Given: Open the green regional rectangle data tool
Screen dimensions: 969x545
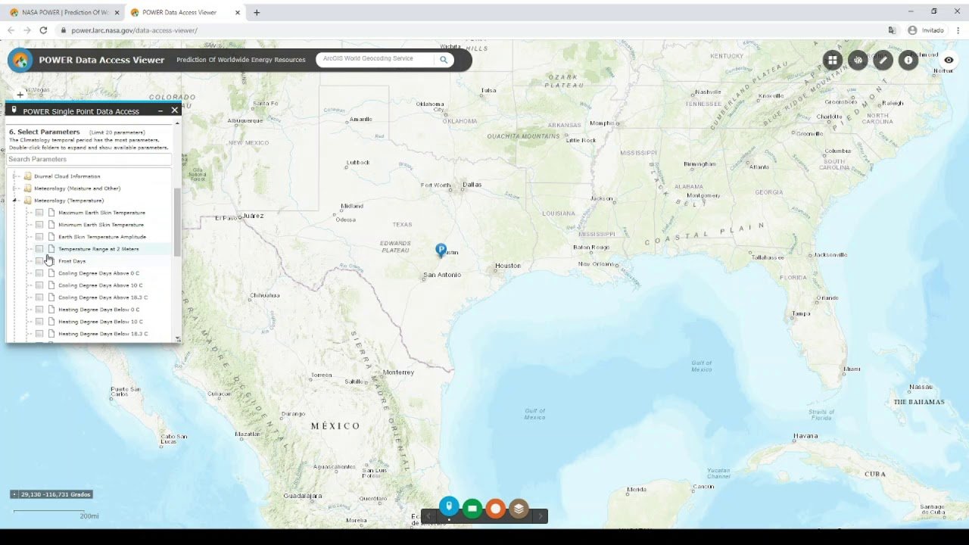Looking at the screenshot, I should [472, 508].
